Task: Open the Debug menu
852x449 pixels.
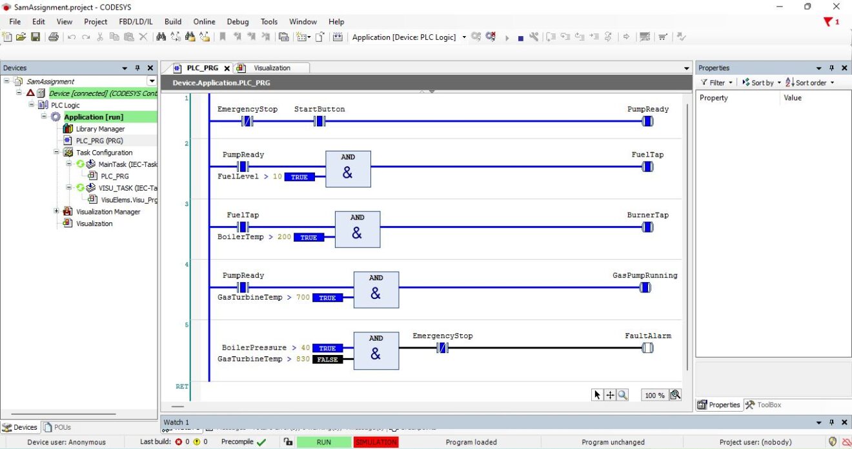Action: [x=238, y=21]
